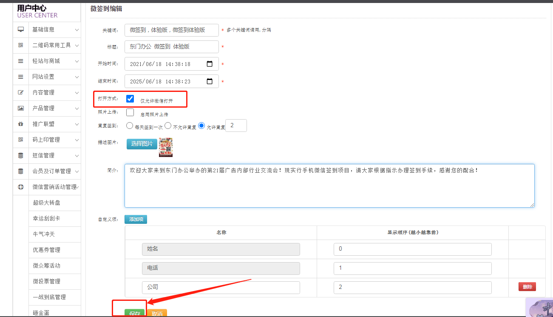Click the lifebuoy icon beside 微信营销活动管理
This screenshot has height=317, width=553.
point(20,187)
